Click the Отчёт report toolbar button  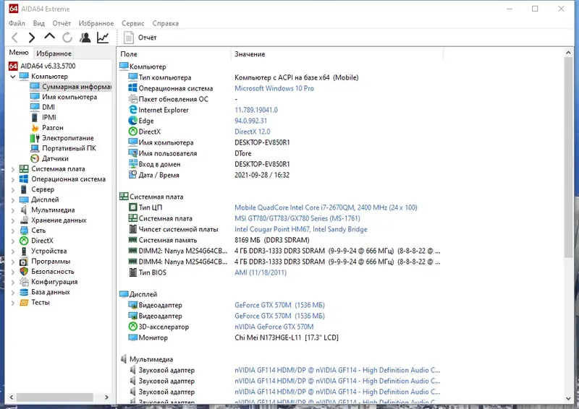[140, 38]
